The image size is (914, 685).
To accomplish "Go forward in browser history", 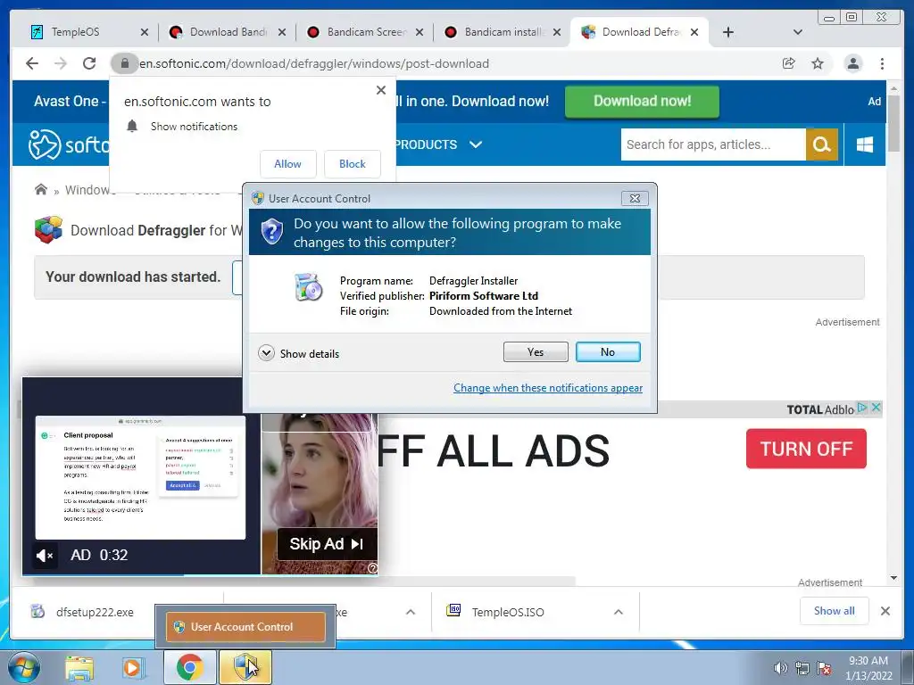I will 61,63.
